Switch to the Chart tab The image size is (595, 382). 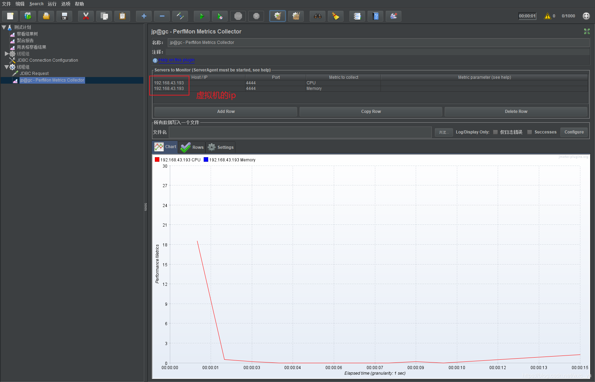pyautogui.click(x=165, y=147)
